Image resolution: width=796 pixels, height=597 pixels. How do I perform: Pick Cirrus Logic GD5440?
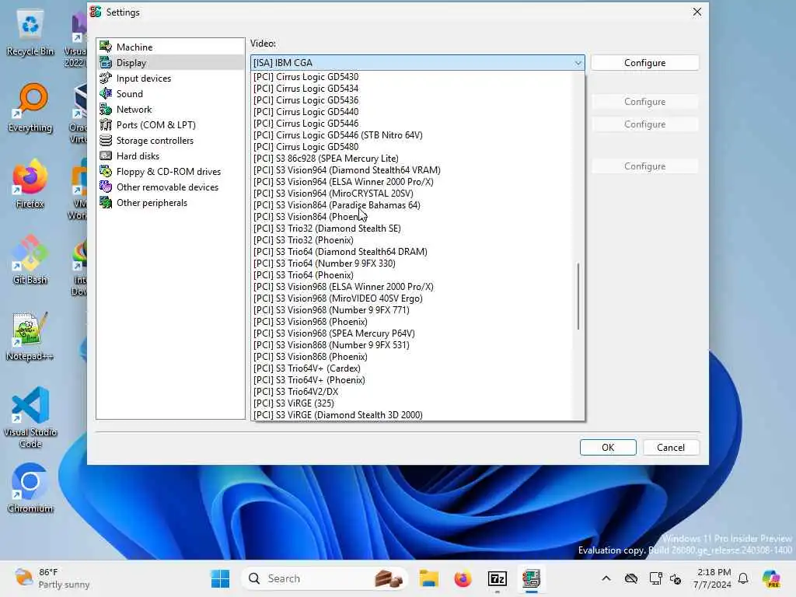(x=412, y=112)
